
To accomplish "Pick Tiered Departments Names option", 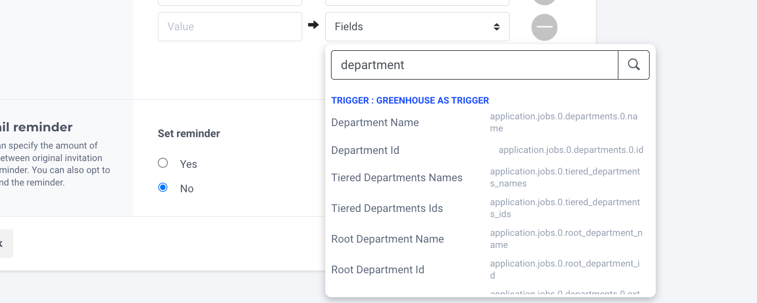I will (397, 178).
